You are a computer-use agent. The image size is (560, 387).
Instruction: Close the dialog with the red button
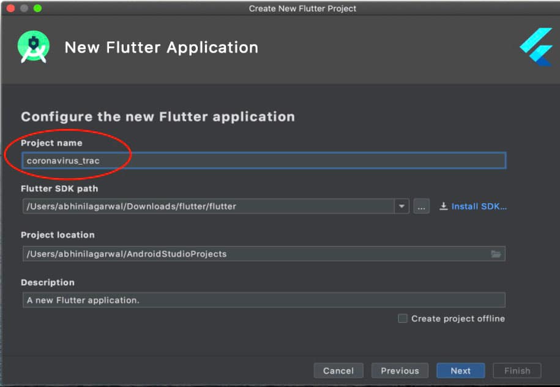coord(10,9)
